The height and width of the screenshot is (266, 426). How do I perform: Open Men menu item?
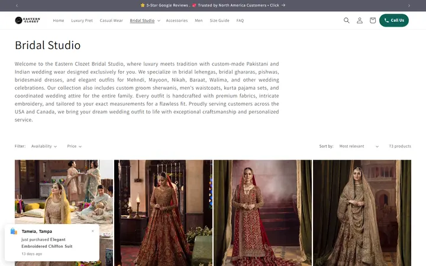(x=199, y=21)
